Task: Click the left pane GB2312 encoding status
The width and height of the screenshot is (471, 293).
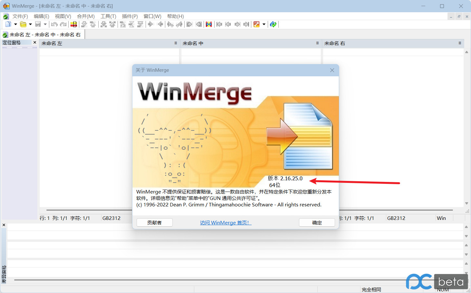Action: (x=111, y=218)
